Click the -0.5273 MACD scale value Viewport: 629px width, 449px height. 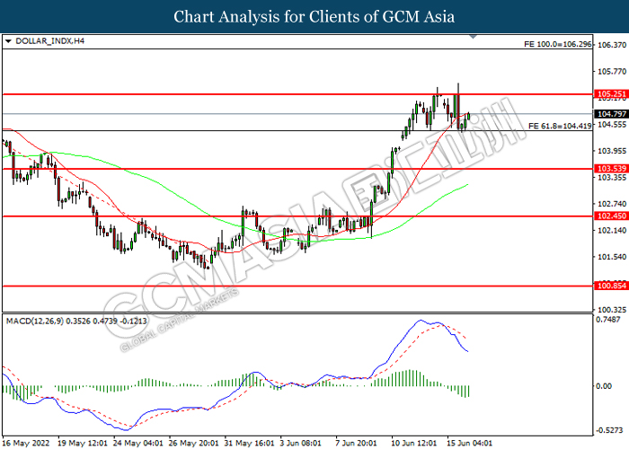(x=608, y=430)
